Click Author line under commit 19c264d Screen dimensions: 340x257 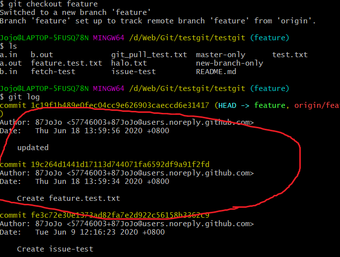pyautogui.click(x=127, y=173)
